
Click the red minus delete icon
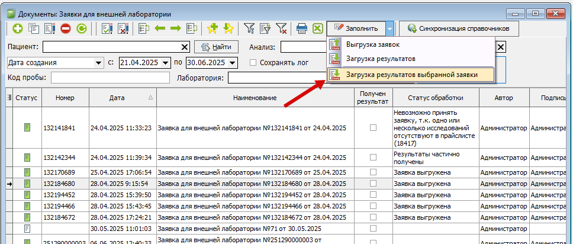[x=65, y=28]
